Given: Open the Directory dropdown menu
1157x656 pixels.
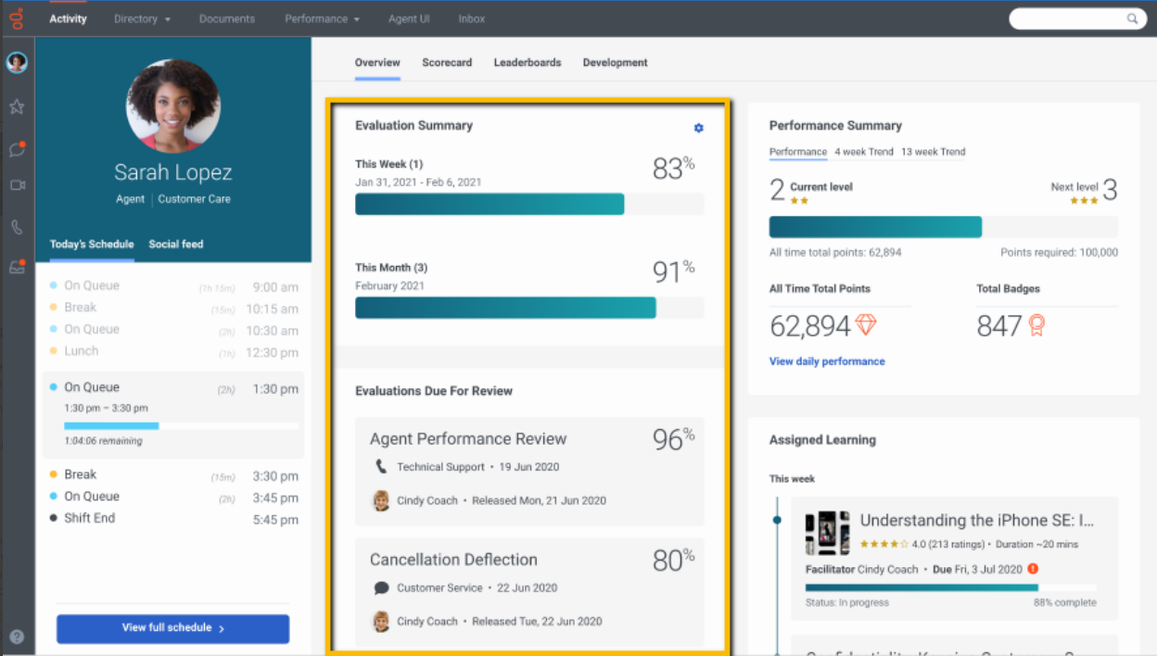Looking at the screenshot, I should pos(142,19).
